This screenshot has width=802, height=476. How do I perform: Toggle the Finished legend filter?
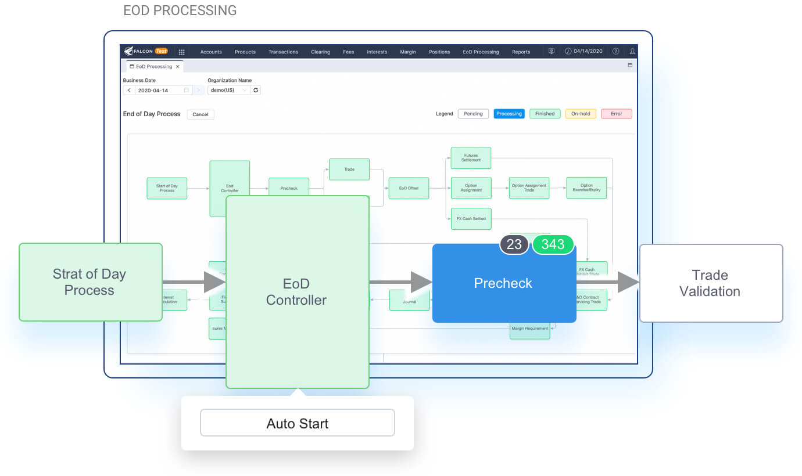pyautogui.click(x=545, y=113)
